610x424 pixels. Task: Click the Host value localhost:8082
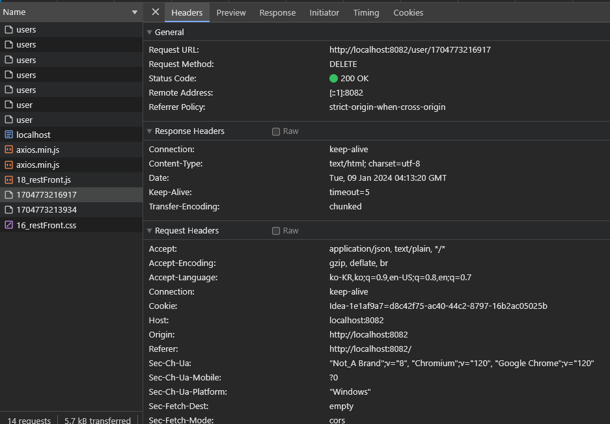click(356, 320)
